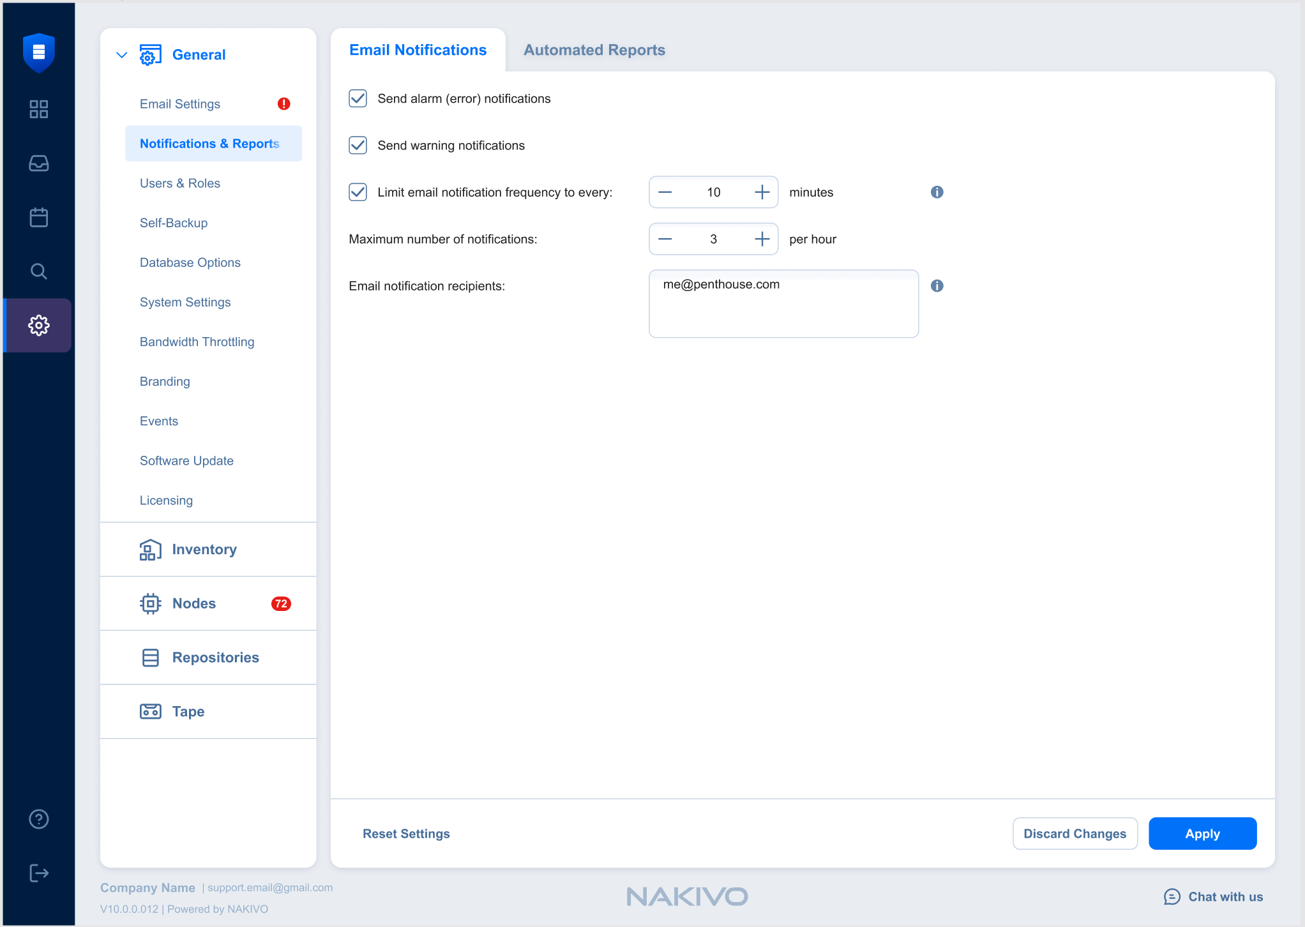Click the email notification recipients text field
This screenshot has height=927, width=1305.
coord(783,304)
